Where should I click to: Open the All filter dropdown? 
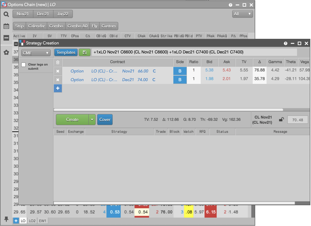[x=242, y=14]
